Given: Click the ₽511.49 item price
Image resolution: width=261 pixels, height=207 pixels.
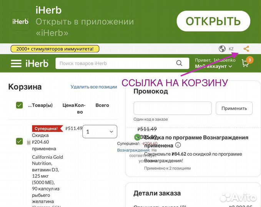Looking at the screenshot, I should 74,128.
